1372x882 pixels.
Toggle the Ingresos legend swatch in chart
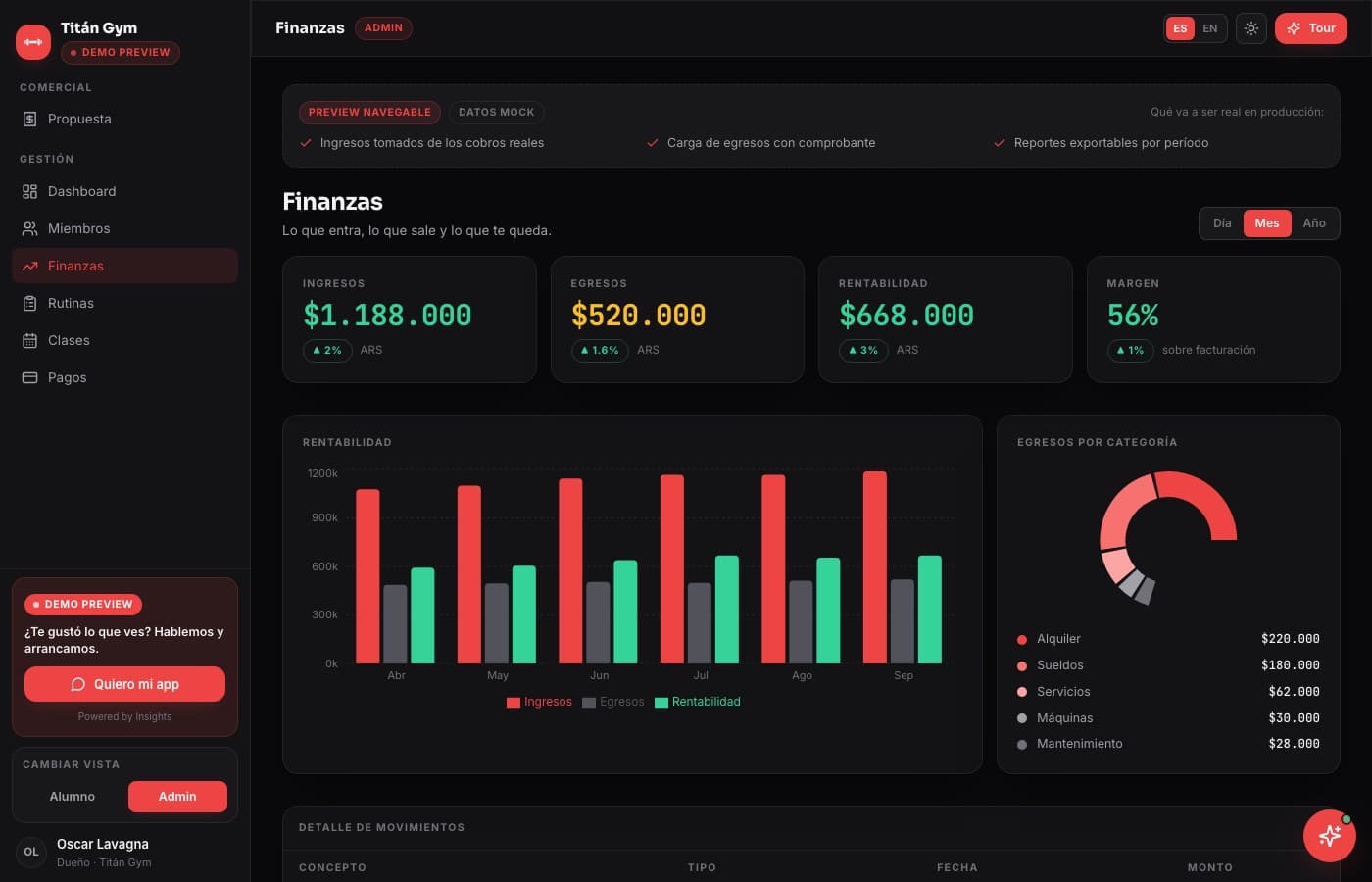pos(514,702)
